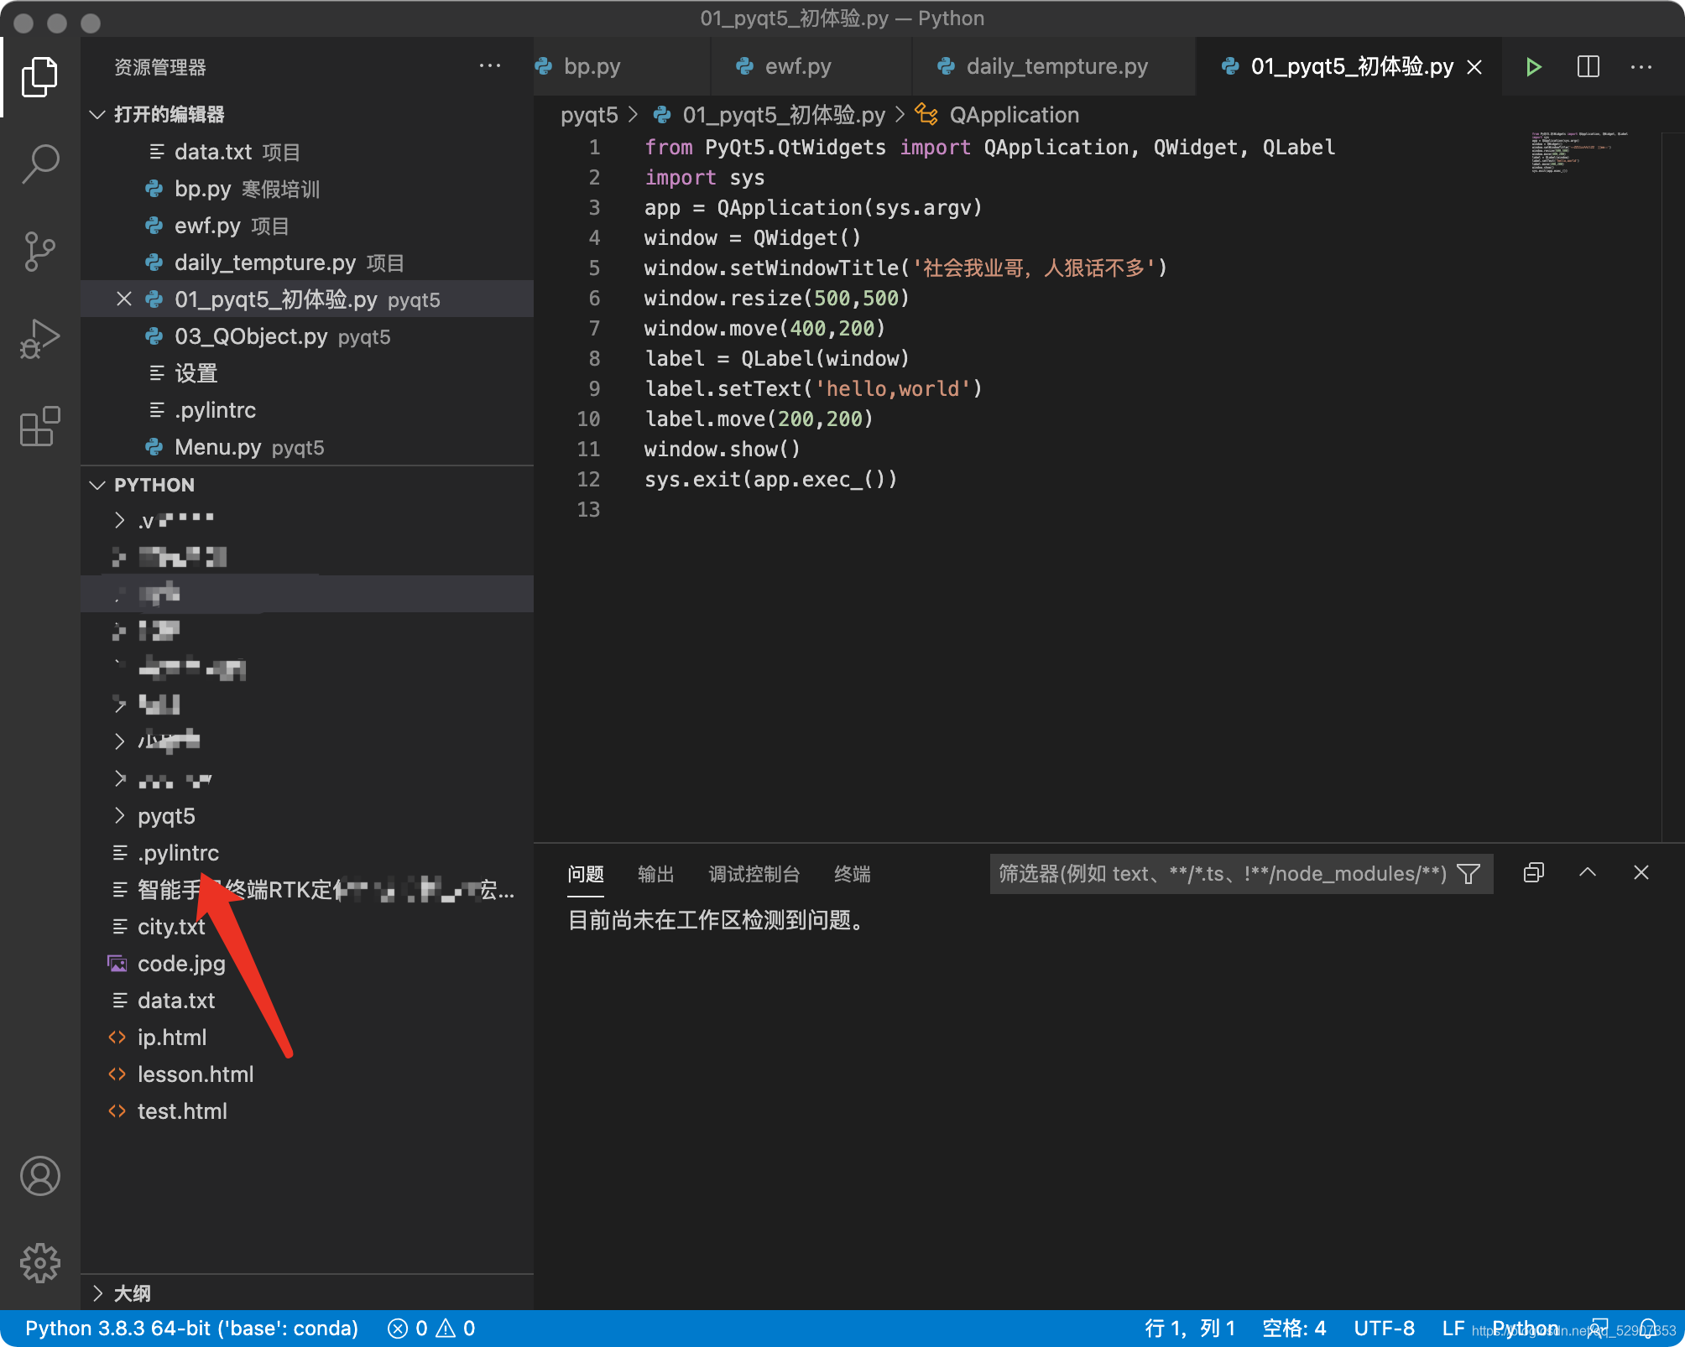Close 01_pyqt5_初体验.py in open editors list
Viewport: 1685px width, 1347px height.
124,299
